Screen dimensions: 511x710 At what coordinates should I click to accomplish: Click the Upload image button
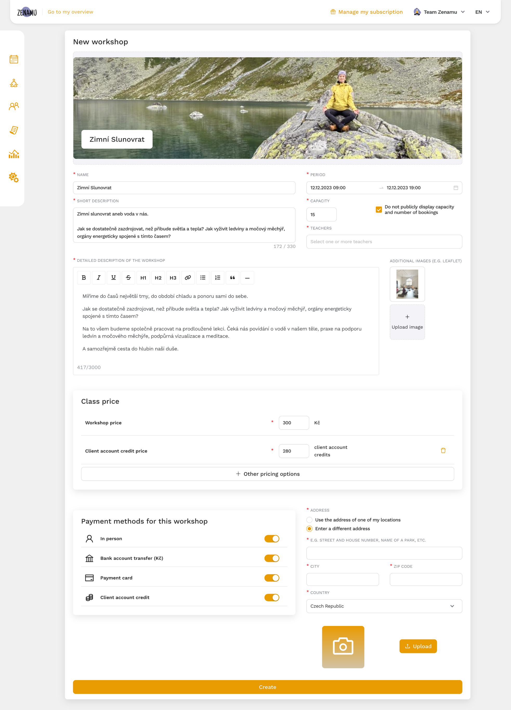[408, 322]
